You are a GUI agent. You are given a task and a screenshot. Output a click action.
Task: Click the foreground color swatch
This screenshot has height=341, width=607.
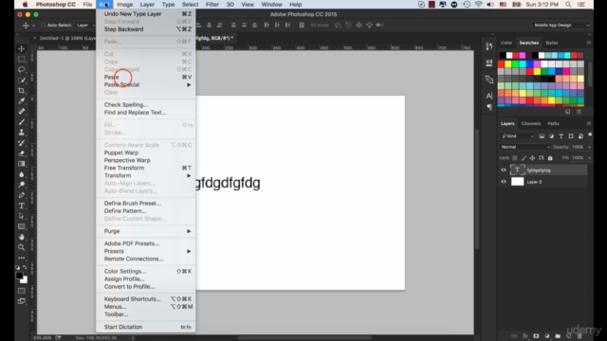pos(19,276)
